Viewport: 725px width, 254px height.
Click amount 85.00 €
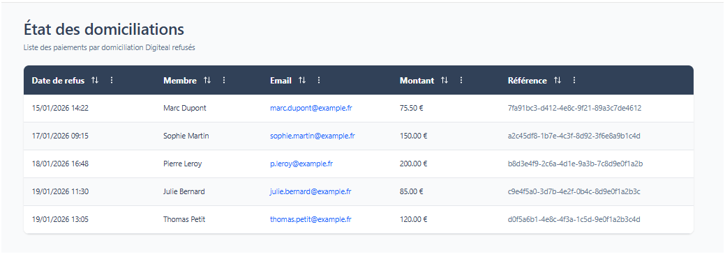point(412,192)
